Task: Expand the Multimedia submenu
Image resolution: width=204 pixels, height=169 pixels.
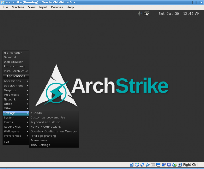Action: coord(16,95)
